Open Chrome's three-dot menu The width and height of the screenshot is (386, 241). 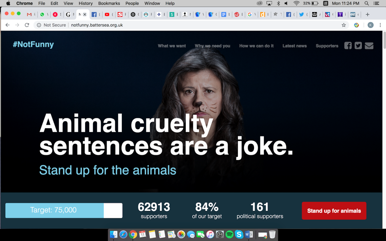(x=380, y=25)
